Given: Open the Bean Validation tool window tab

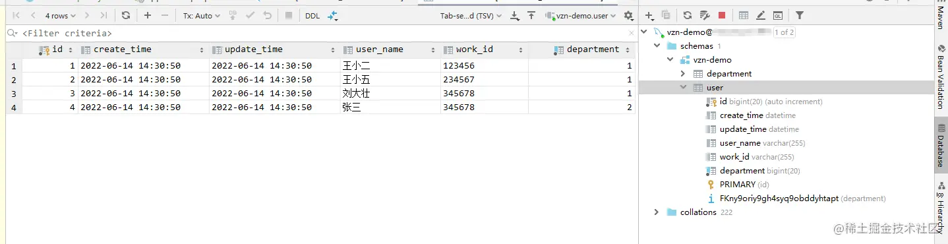Looking at the screenshot, I should coord(941,76).
